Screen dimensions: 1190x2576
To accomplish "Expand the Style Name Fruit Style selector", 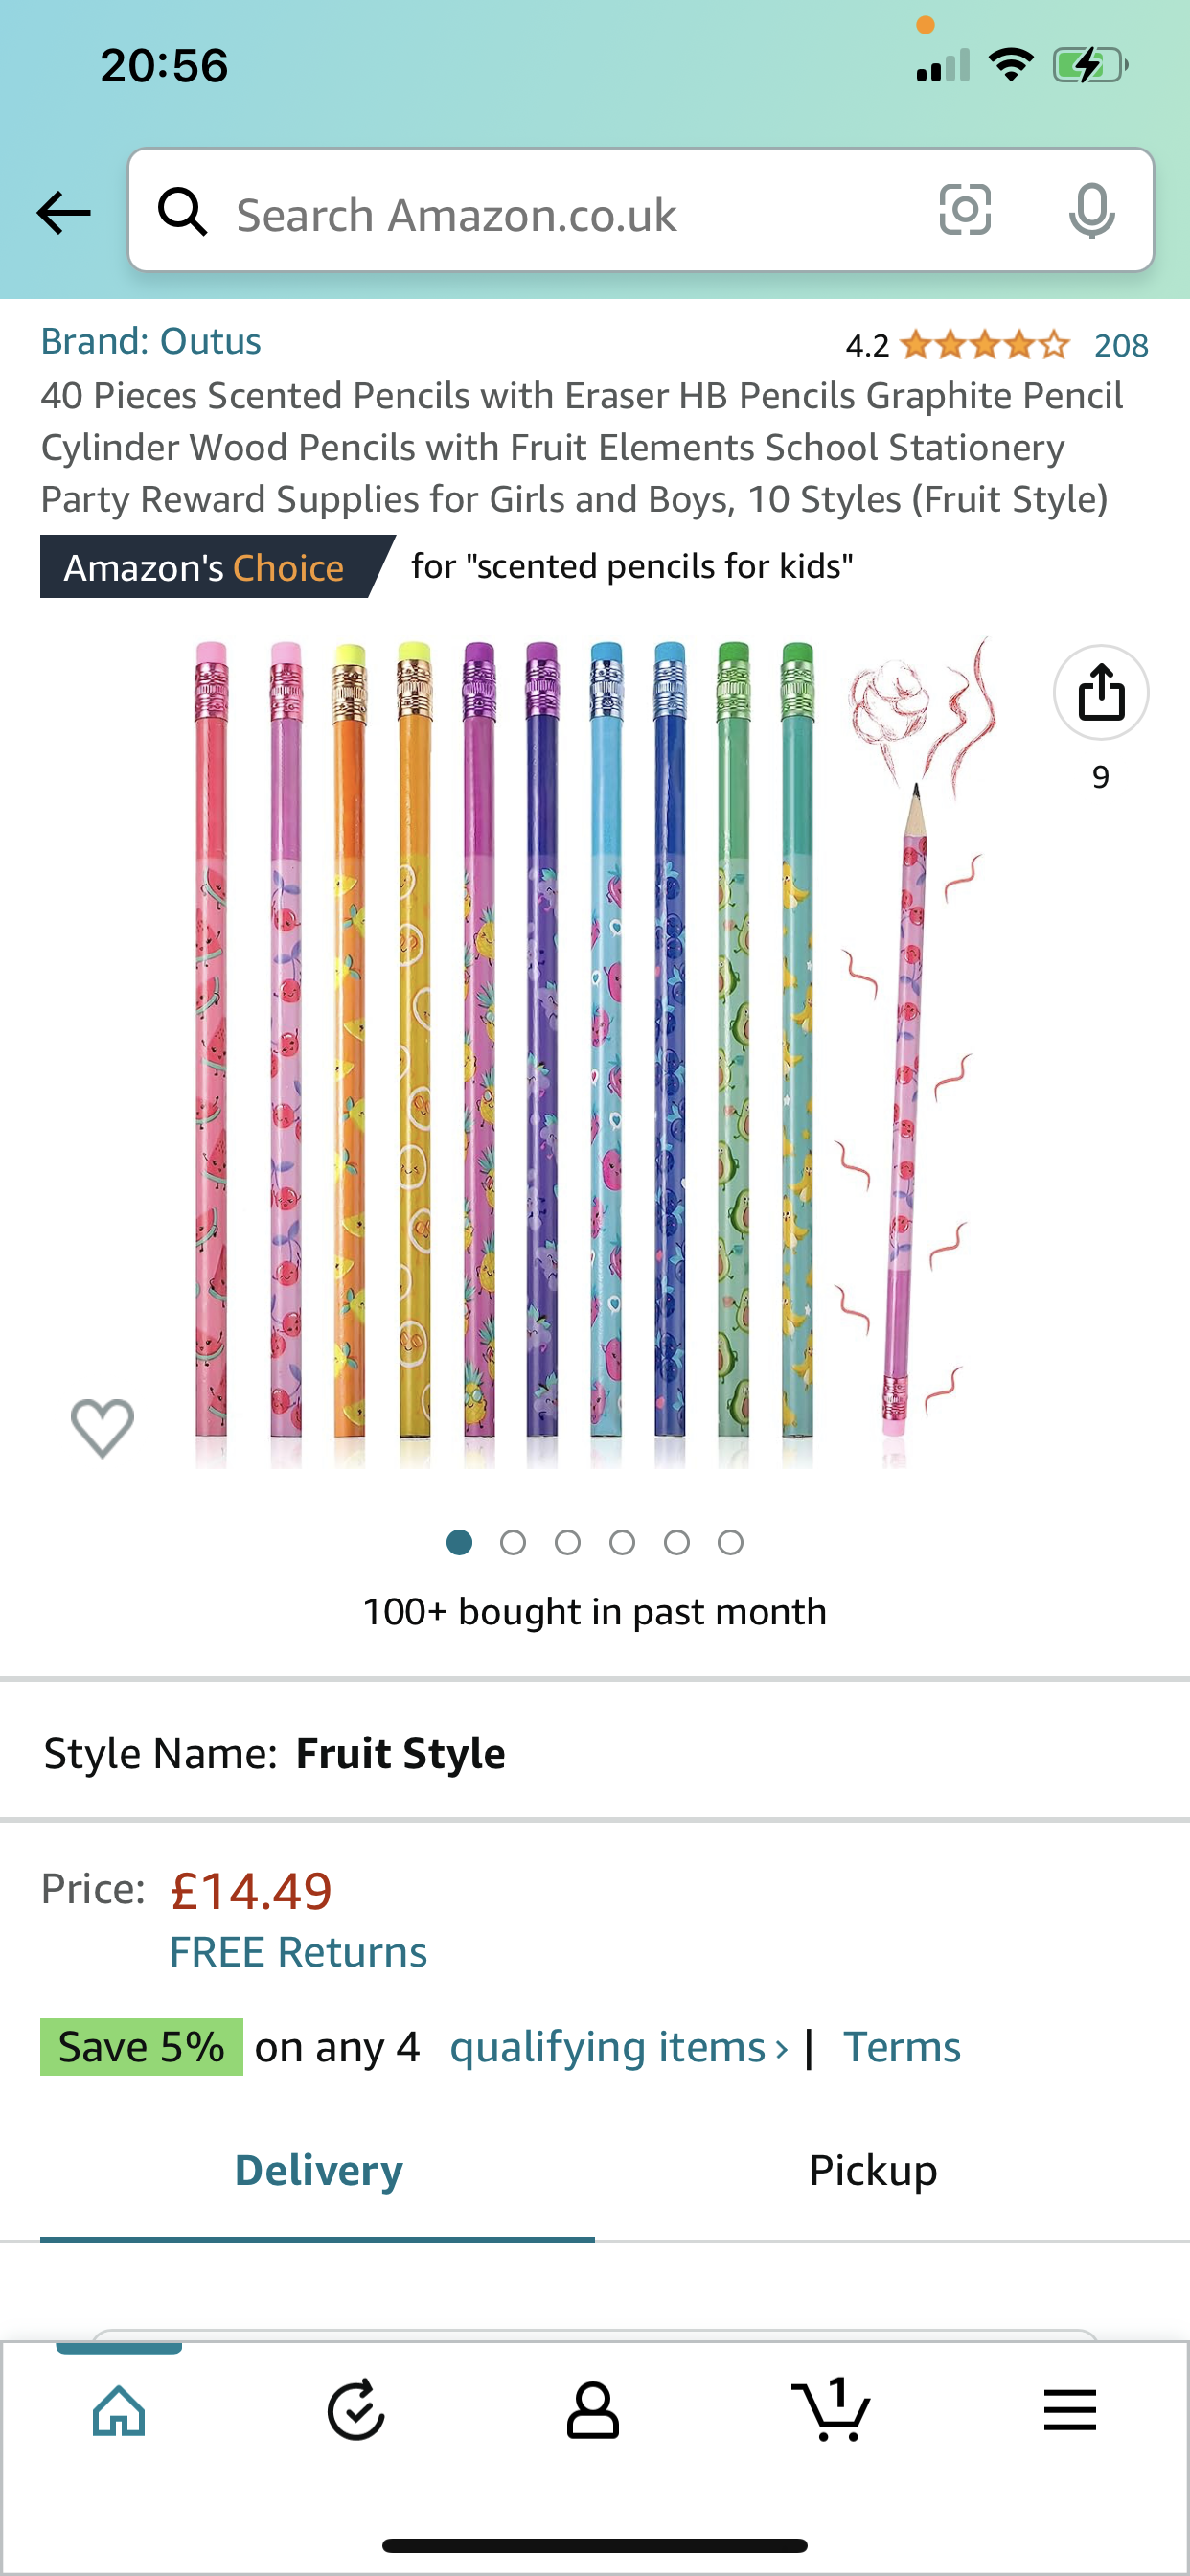I will [400, 1753].
